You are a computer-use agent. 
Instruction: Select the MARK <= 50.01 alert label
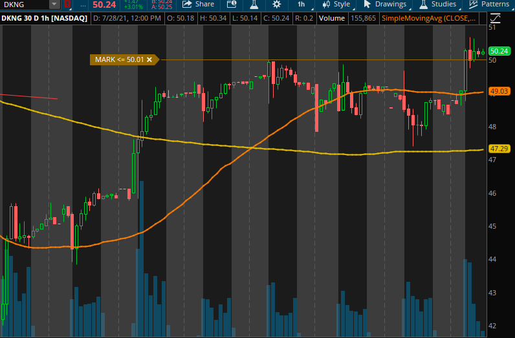119,59
